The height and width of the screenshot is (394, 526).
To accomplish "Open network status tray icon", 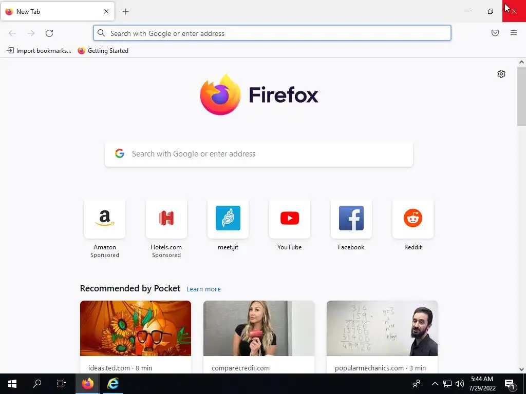I will [x=447, y=384].
